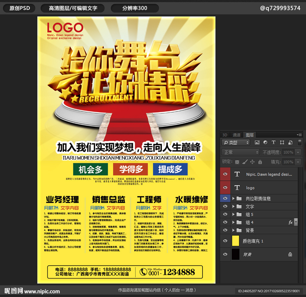Filter layers by smart object icon
The image size is (306, 297).
(290, 142)
